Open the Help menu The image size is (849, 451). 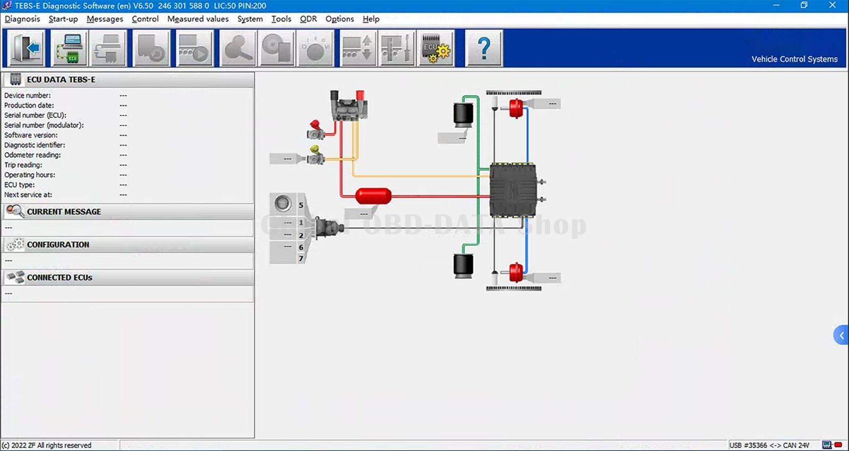(371, 19)
